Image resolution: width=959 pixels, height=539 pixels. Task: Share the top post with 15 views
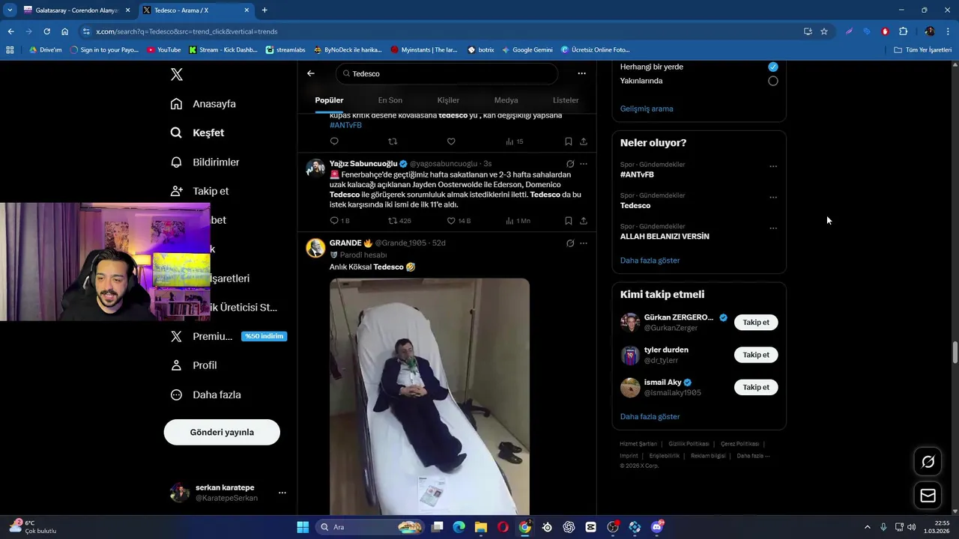[x=584, y=141]
